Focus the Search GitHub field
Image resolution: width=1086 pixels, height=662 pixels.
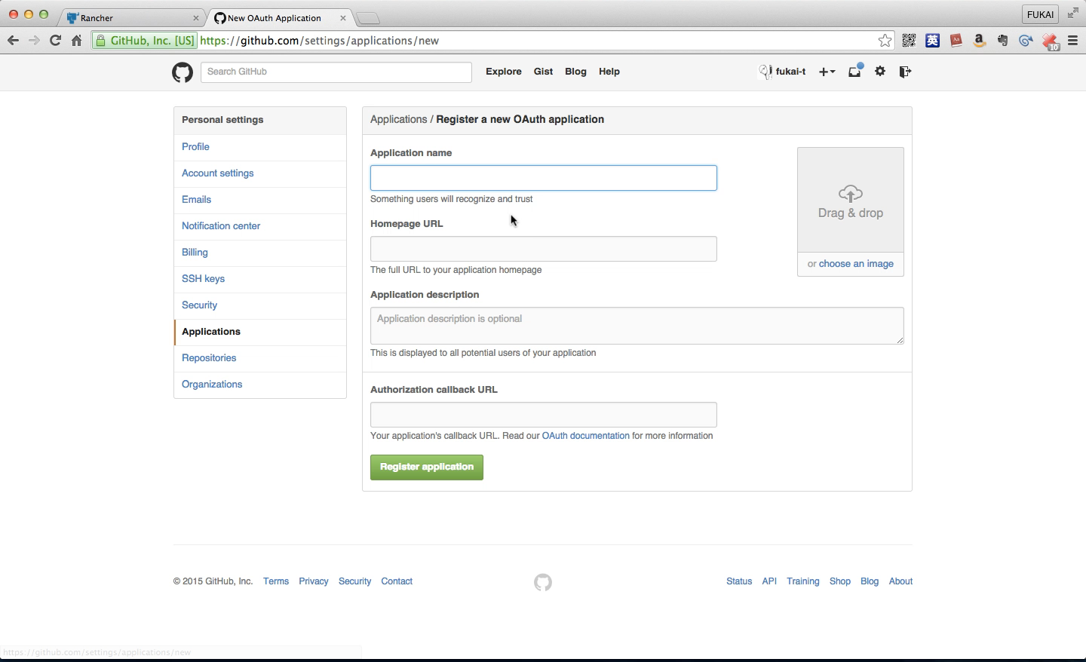coord(336,72)
